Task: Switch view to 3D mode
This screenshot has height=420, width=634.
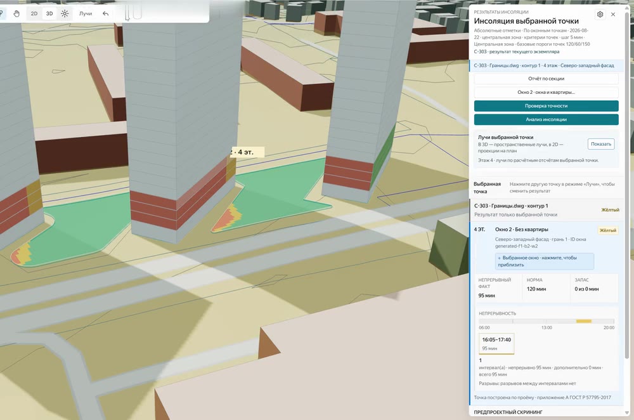Action: (x=49, y=14)
